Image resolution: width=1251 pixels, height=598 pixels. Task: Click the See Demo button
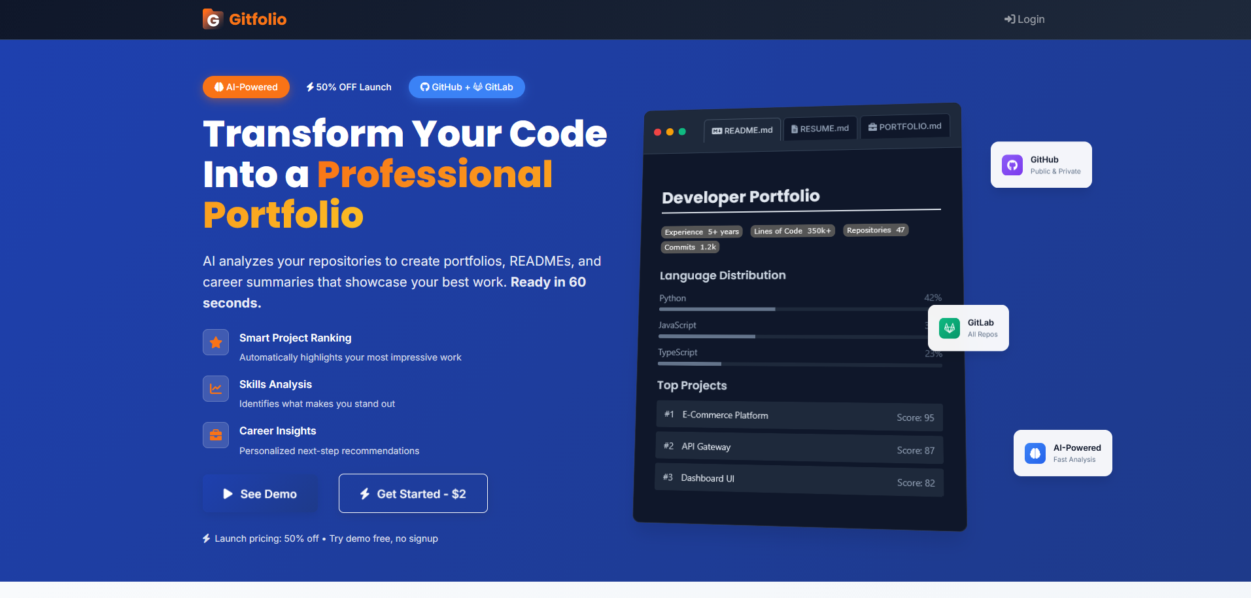pyautogui.click(x=260, y=493)
